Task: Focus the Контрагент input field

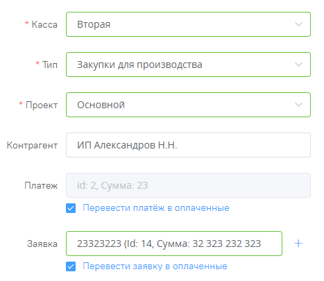Action: coord(188,145)
